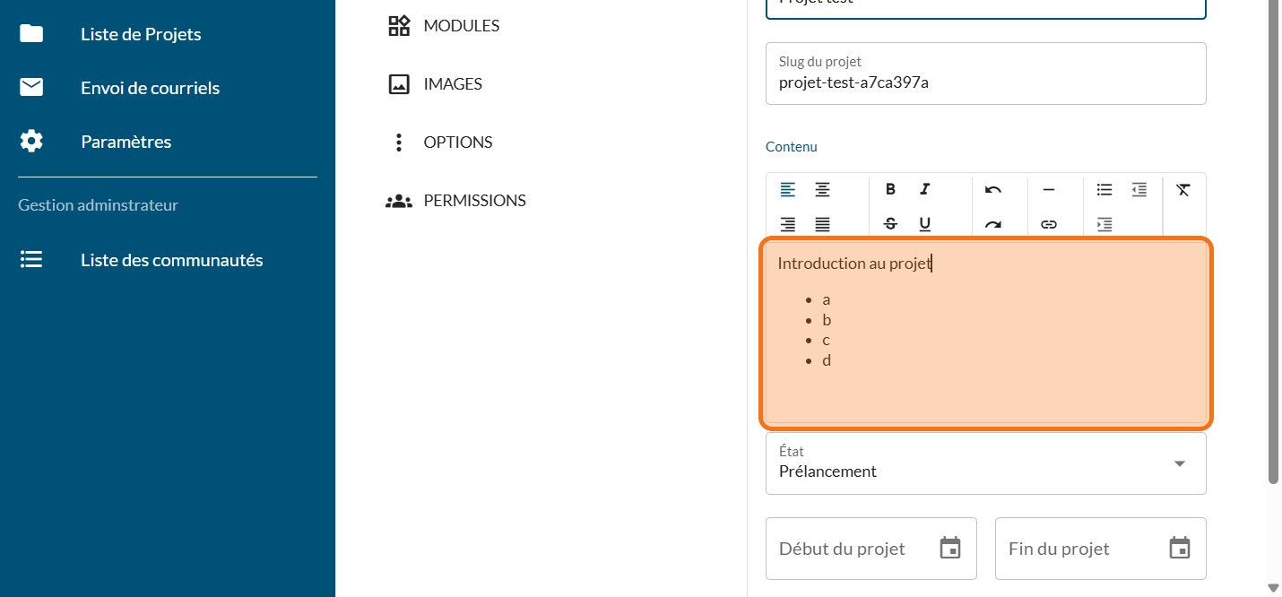Viewport: 1282px width, 597px height.
Task: Toggle bold formatting
Action: [x=890, y=189]
